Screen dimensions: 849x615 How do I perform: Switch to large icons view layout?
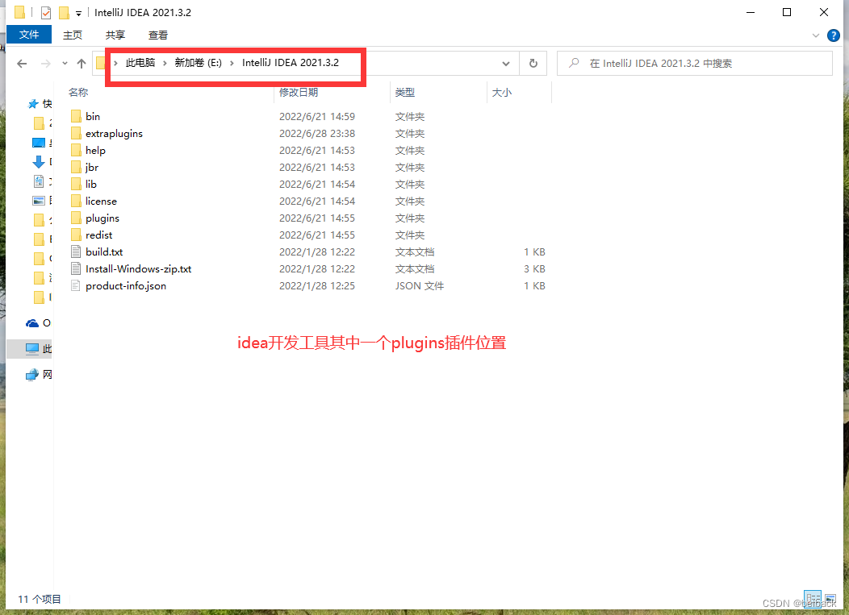pos(830,599)
